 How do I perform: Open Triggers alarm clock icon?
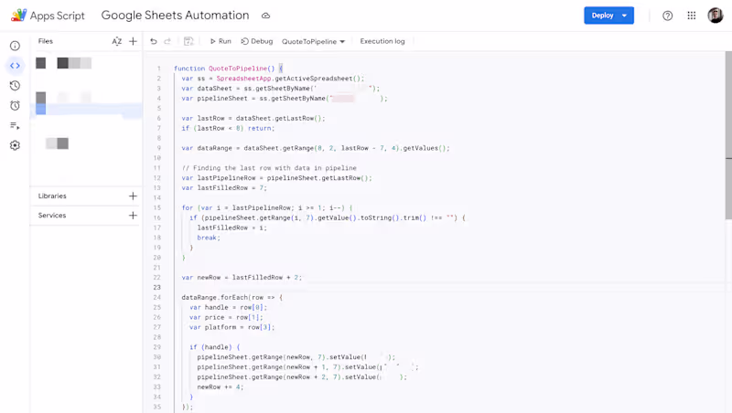(15, 106)
